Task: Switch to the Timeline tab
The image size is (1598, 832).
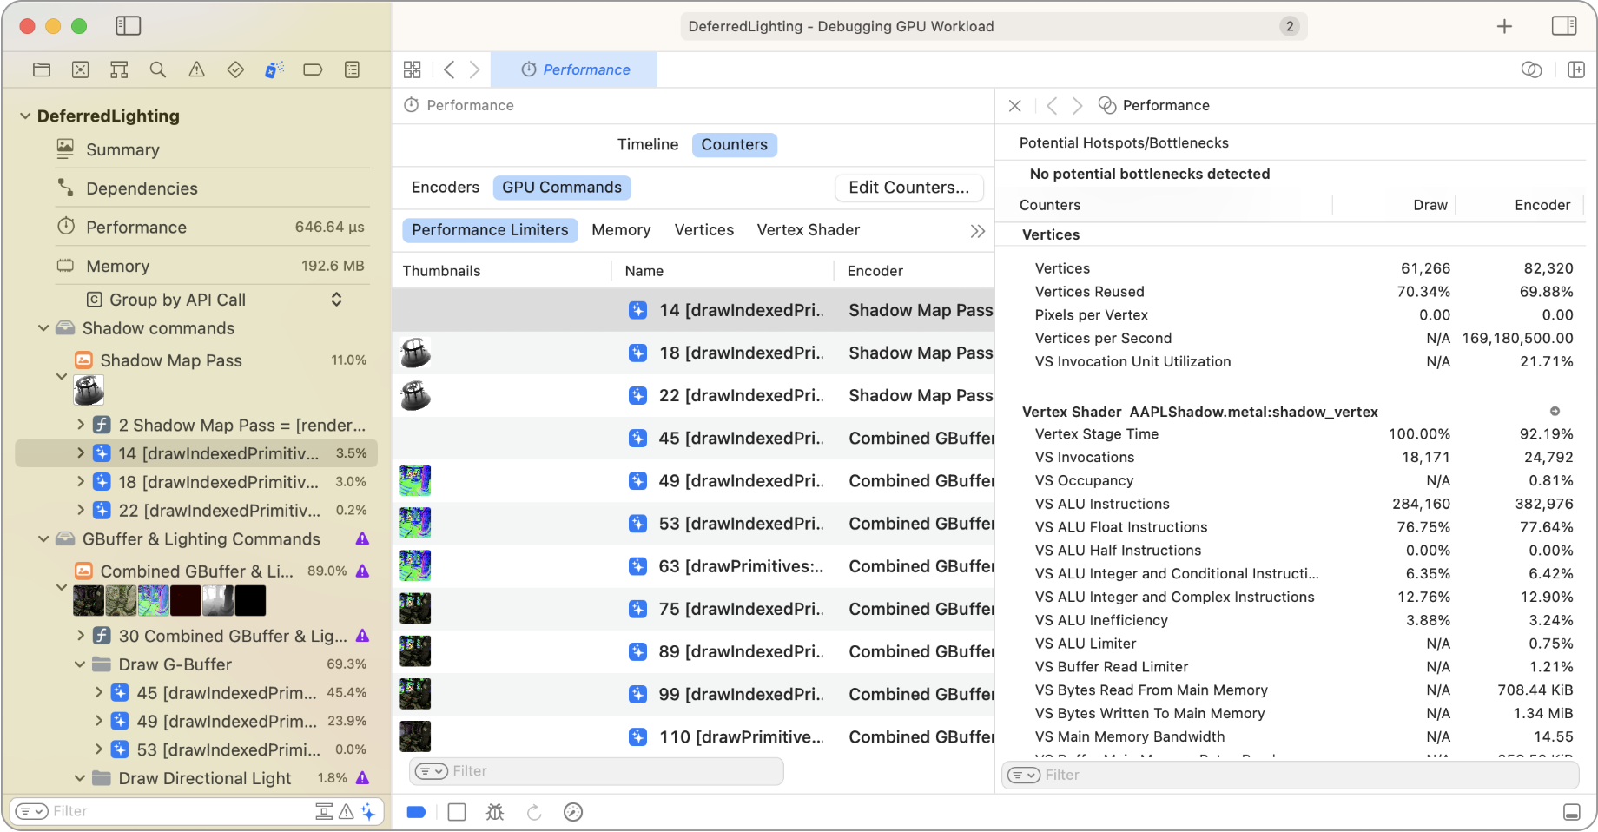Action: pyautogui.click(x=647, y=144)
